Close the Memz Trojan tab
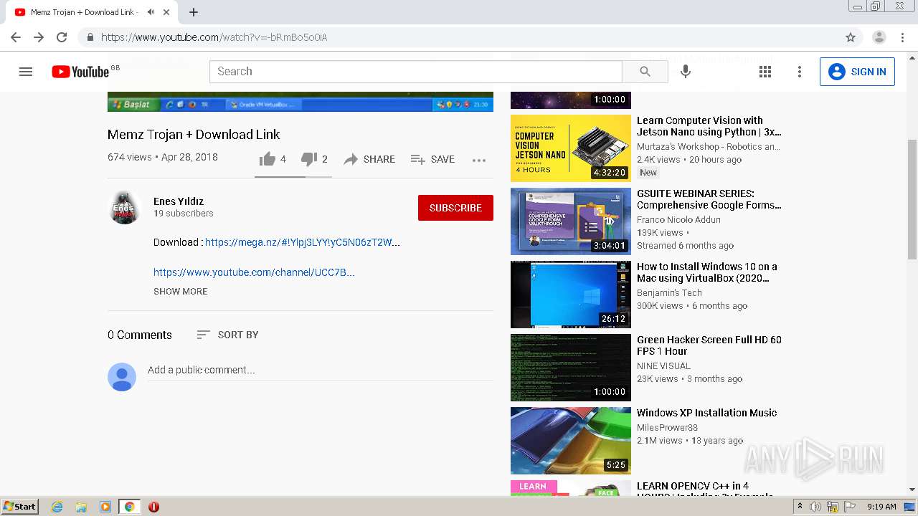The height and width of the screenshot is (516, 918). pyautogui.click(x=166, y=12)
